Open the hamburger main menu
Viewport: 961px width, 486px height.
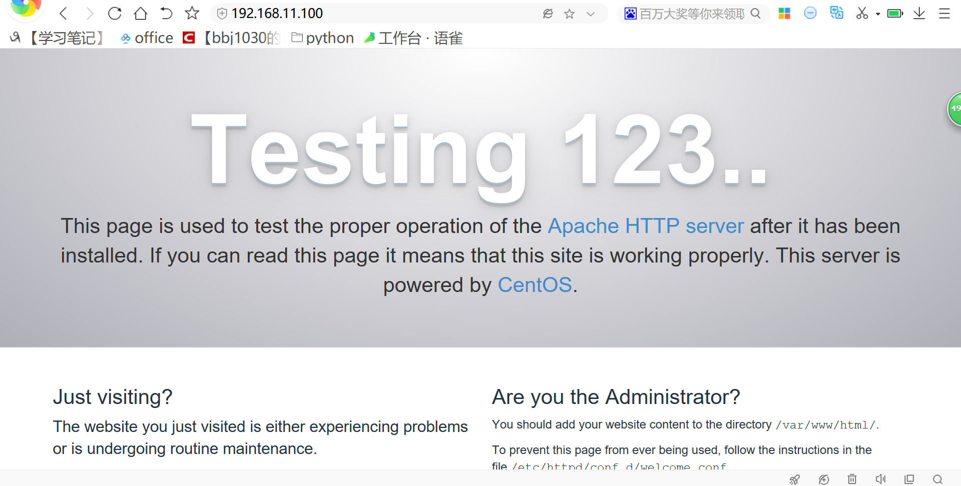pyautogui.click(x=944, y=13)
